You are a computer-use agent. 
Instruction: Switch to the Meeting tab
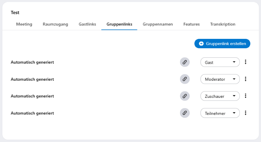click(x=24, y=24)
